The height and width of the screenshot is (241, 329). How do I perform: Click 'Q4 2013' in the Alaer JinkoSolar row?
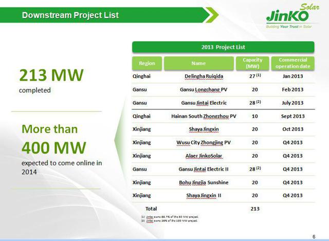pyautogui.click(x=293, y=156)
